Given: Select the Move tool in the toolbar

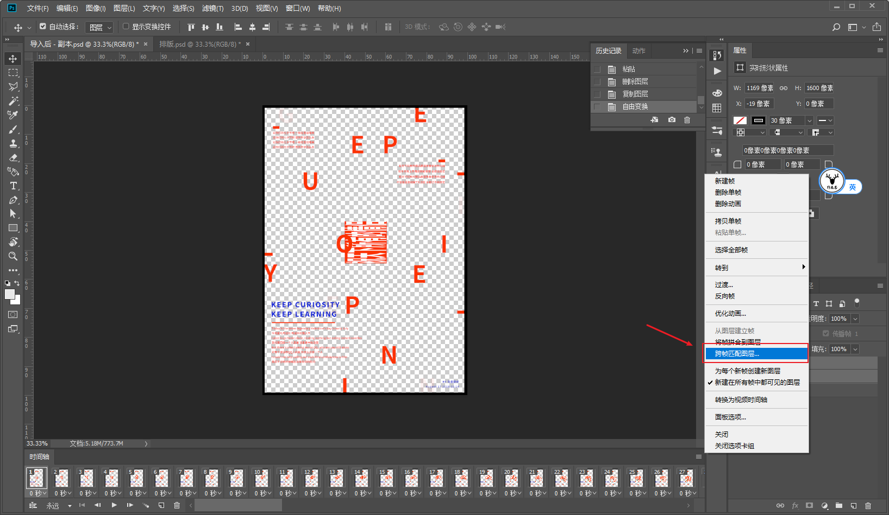Looking at the screenshot, I should [13, 59].
